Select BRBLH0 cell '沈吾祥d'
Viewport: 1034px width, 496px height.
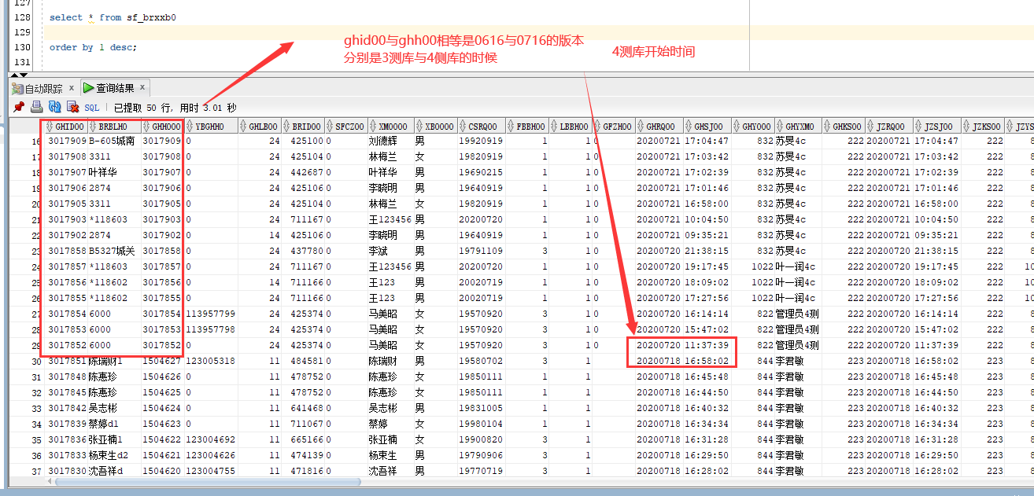pyautogui.click(x=114, y=472)
